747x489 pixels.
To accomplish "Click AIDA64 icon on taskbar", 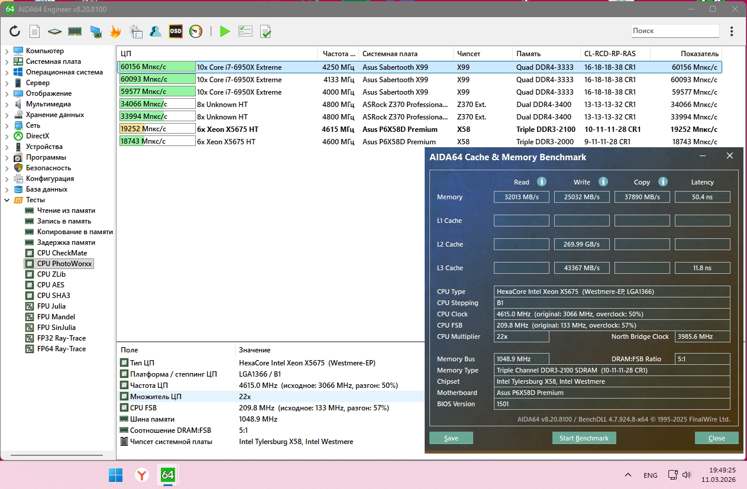I will (x=168, y=475).
